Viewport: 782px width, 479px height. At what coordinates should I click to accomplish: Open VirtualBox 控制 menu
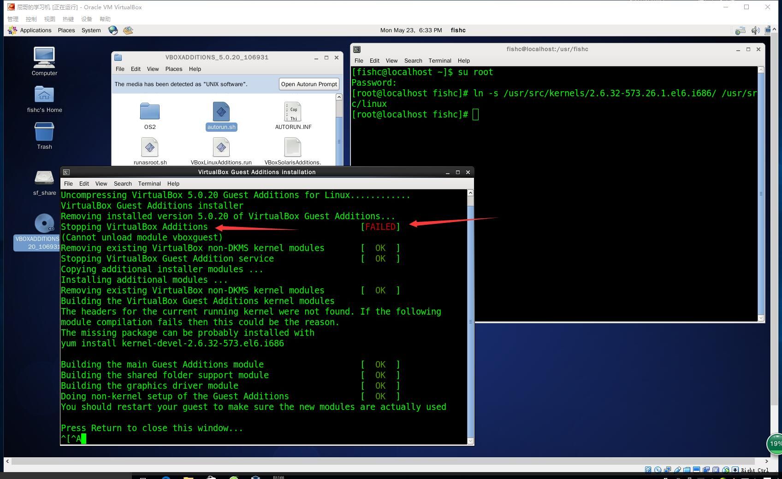point(31,19)
